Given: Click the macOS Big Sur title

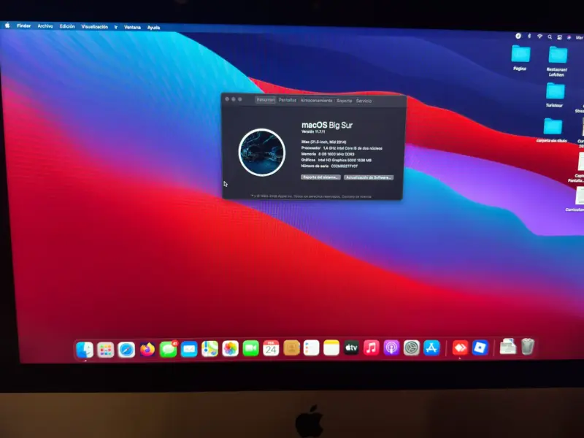Looking at the screenshot, I should point(326,125).
